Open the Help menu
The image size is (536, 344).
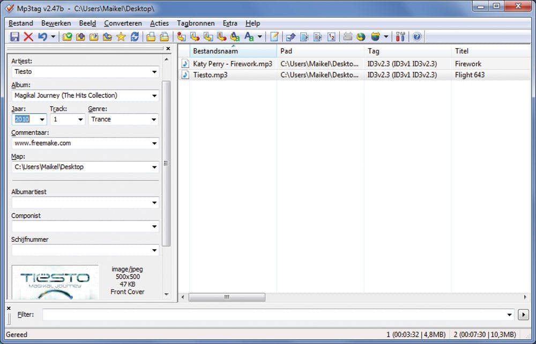[252, 23]
